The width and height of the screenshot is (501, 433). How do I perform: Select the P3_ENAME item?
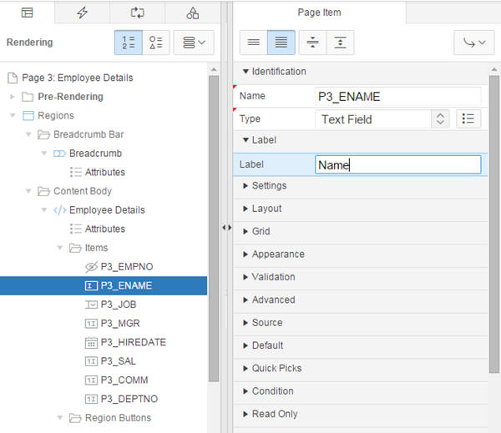point(126,286)
